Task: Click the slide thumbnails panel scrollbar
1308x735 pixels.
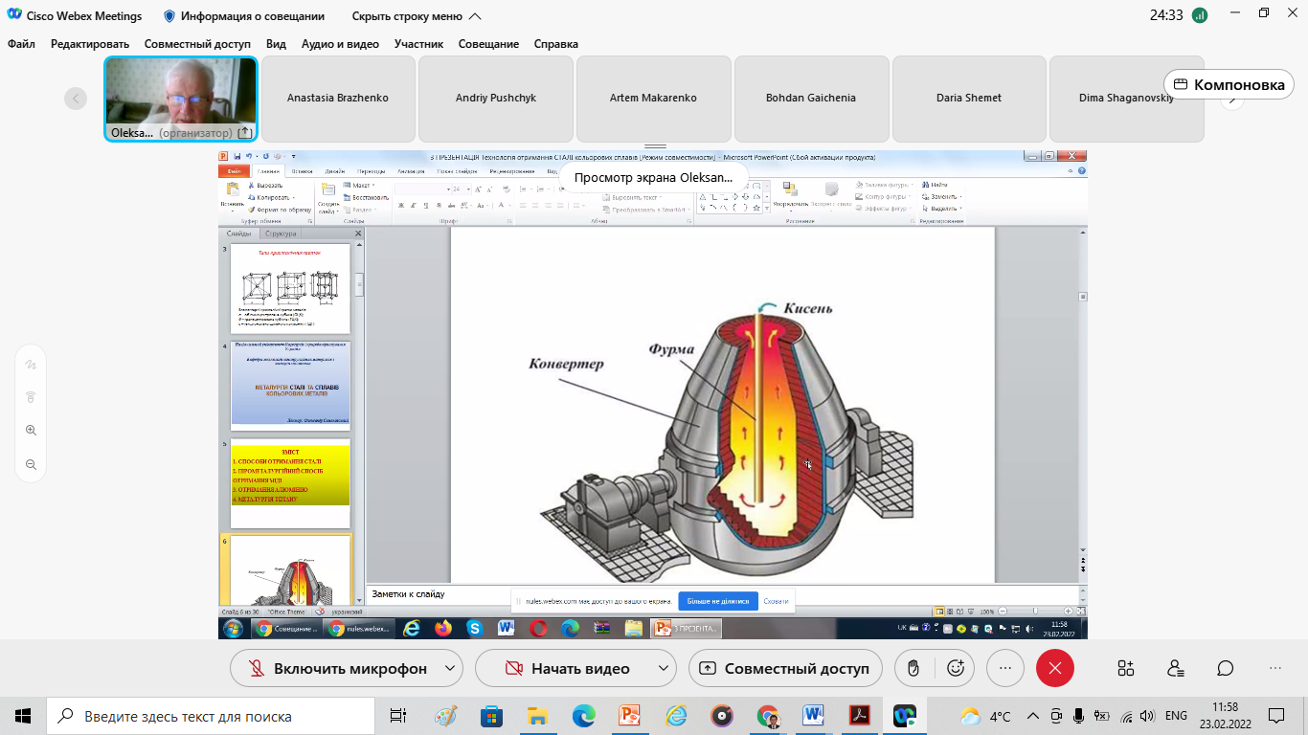Action: [359, 283]
